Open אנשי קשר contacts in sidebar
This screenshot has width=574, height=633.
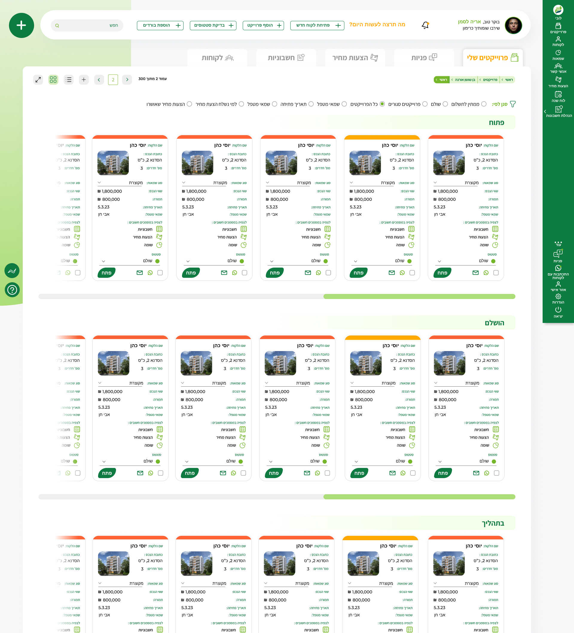tap(558, 68)
